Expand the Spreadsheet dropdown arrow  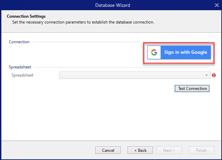[x=206, y=75]
